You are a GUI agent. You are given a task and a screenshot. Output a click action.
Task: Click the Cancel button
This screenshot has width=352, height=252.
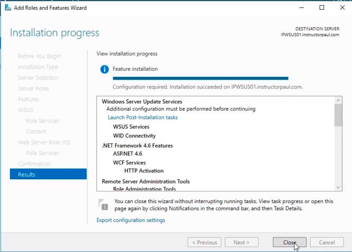coord(327,242)
